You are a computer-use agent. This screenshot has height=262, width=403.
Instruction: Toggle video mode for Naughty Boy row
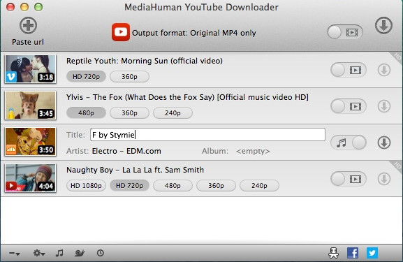349,179
